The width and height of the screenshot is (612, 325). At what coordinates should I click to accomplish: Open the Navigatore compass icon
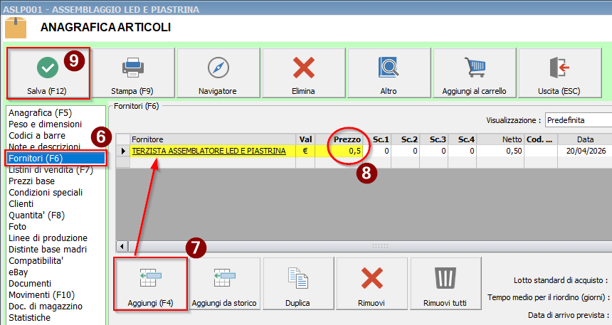pos(218,68)
